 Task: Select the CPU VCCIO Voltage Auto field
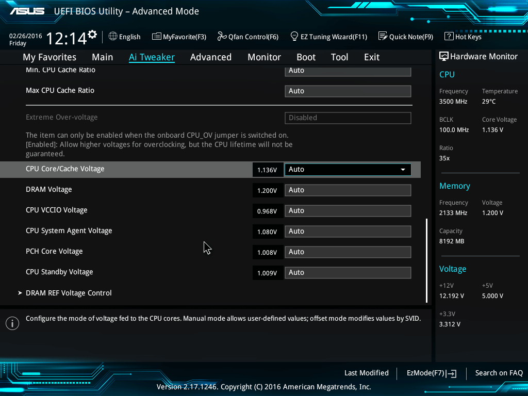[348, 211]
